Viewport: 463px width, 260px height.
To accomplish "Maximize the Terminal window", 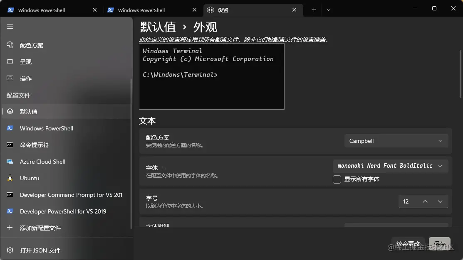I will [x=434, y=8].
